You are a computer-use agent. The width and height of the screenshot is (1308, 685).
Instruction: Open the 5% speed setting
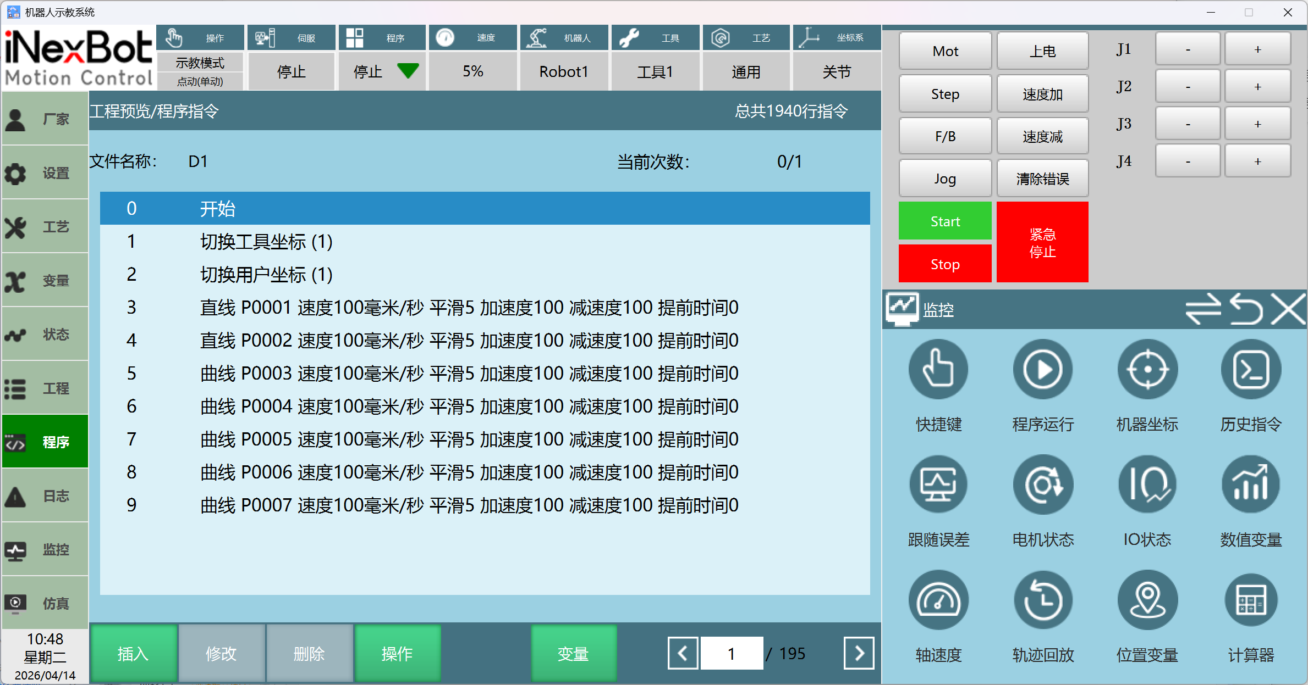pos(472,71)
